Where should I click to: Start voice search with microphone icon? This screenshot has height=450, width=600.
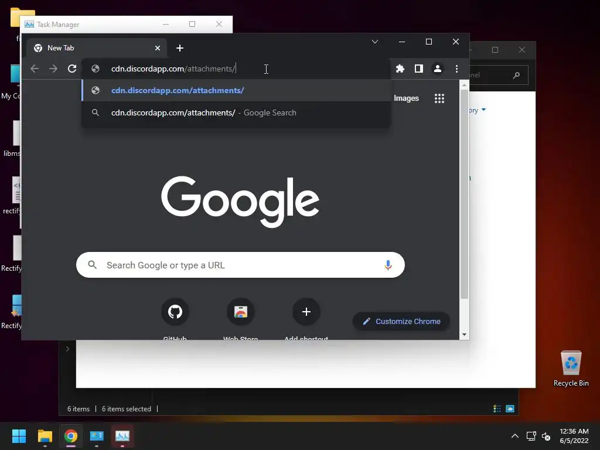388,265
